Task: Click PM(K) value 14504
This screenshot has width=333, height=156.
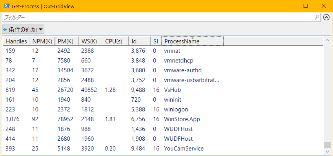Action: pyautogui.click(x=66, y=70)
